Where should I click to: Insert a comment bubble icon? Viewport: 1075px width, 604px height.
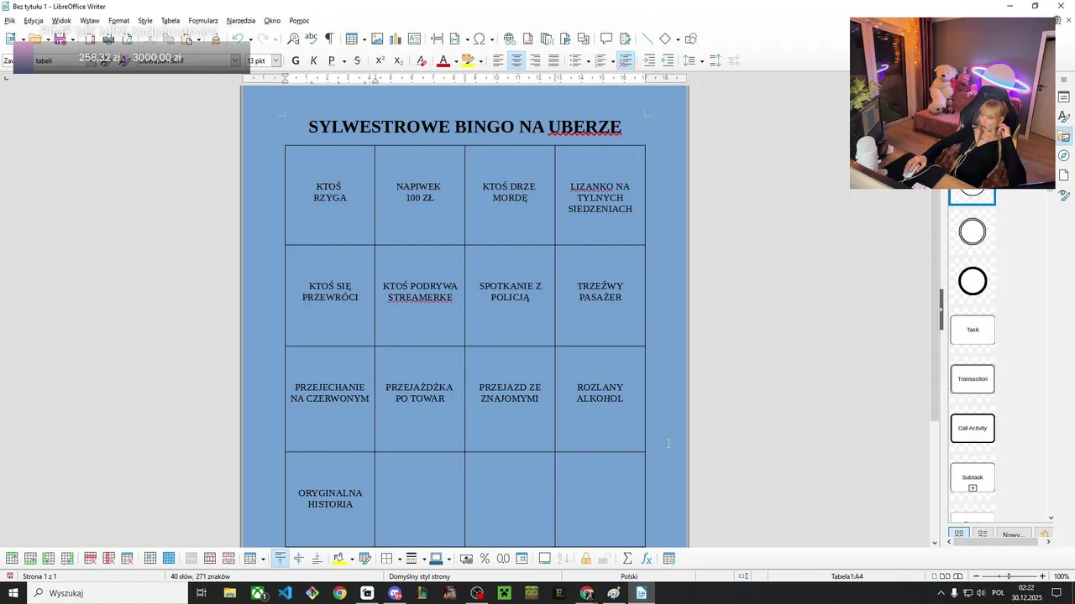coord(606,39)
